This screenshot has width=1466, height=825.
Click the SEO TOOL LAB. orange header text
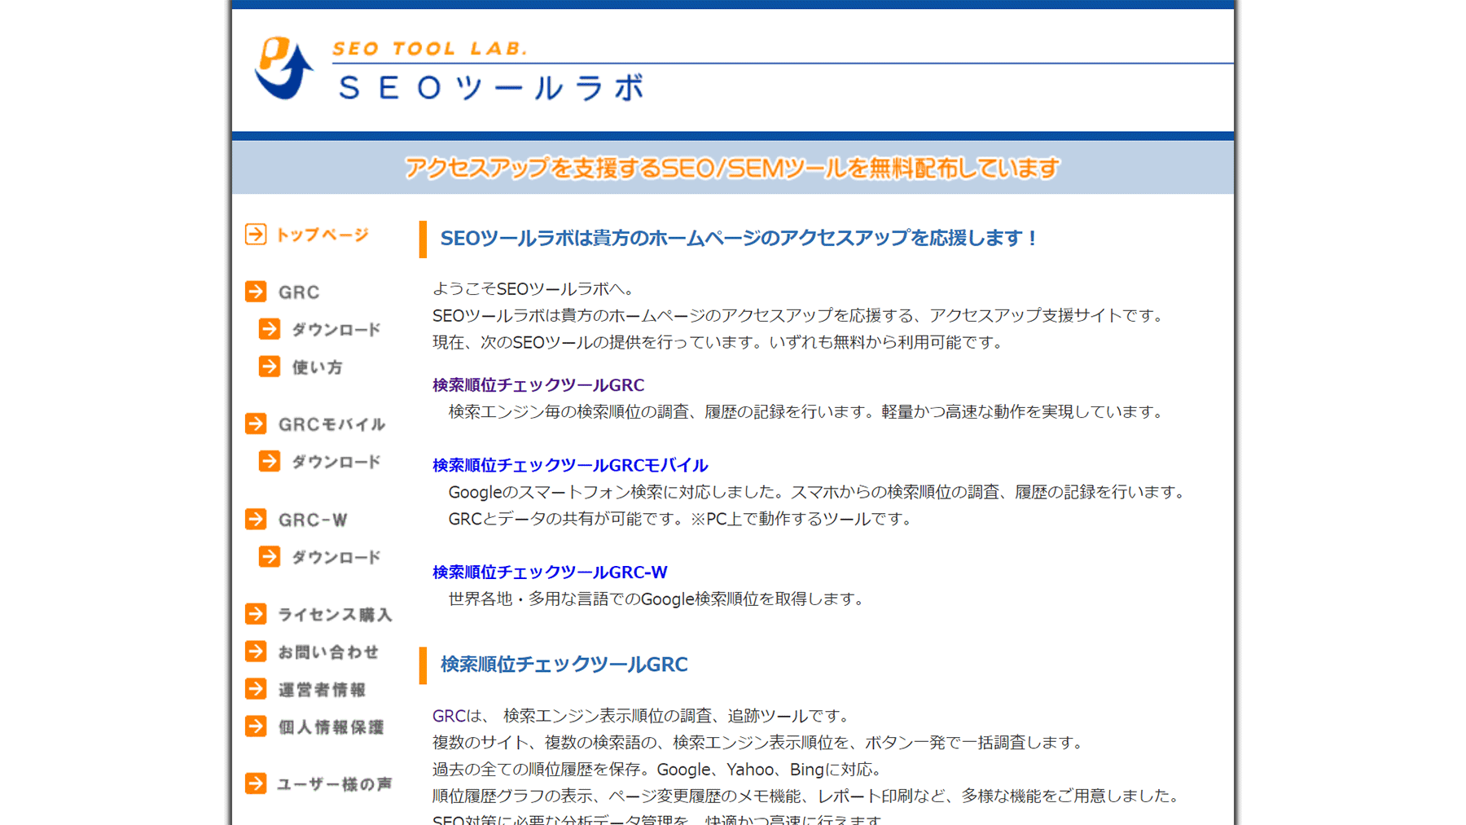(431, 48)
